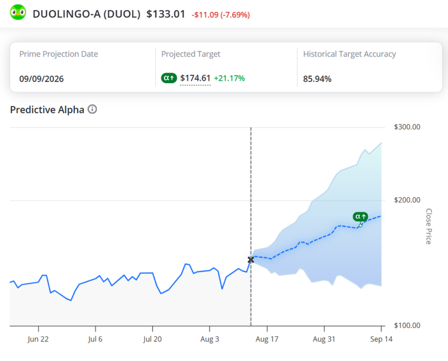Click the -$11.09 (-7.69%) price change

(x=220, y=15)
